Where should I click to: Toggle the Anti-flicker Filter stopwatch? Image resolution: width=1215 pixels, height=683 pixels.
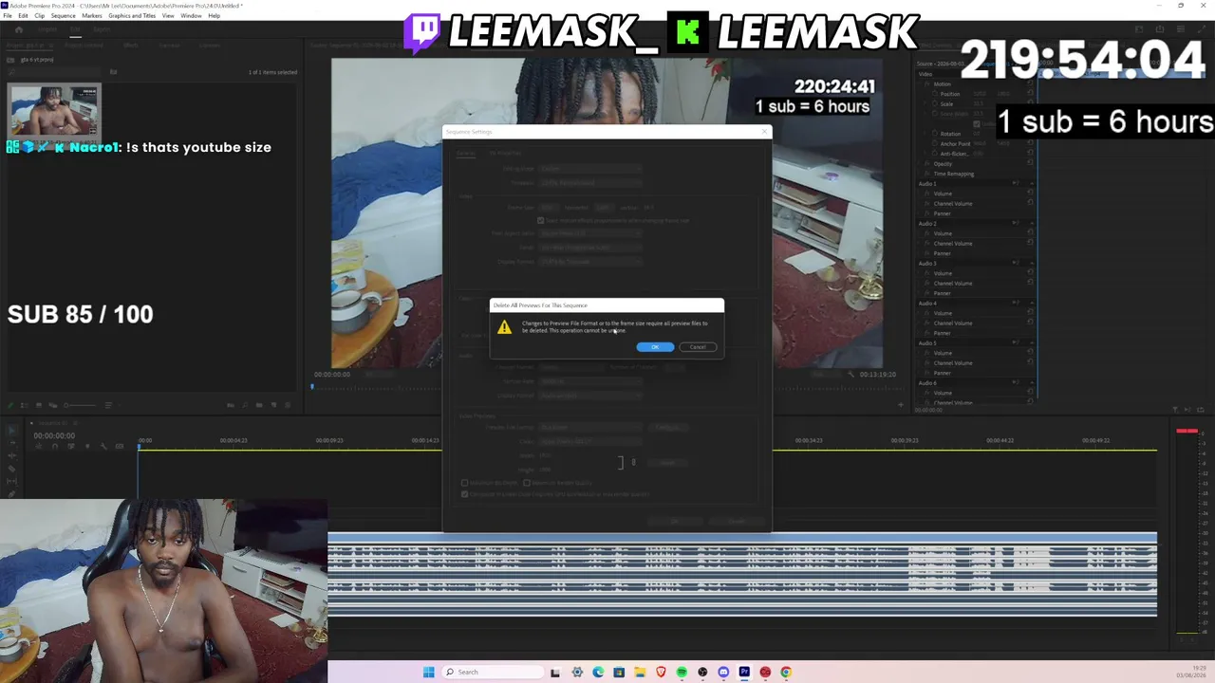[935, 154]
